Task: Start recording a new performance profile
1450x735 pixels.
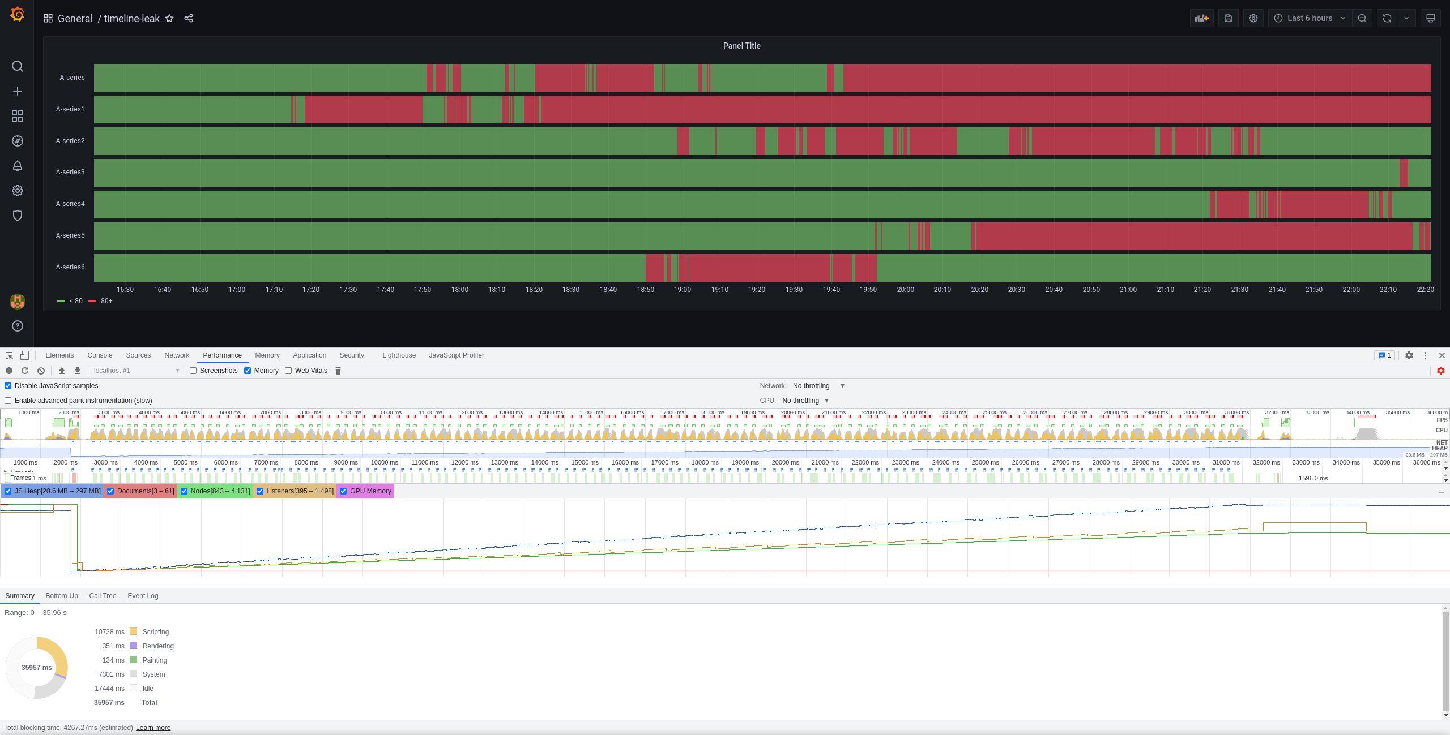Action: point(9,371)
